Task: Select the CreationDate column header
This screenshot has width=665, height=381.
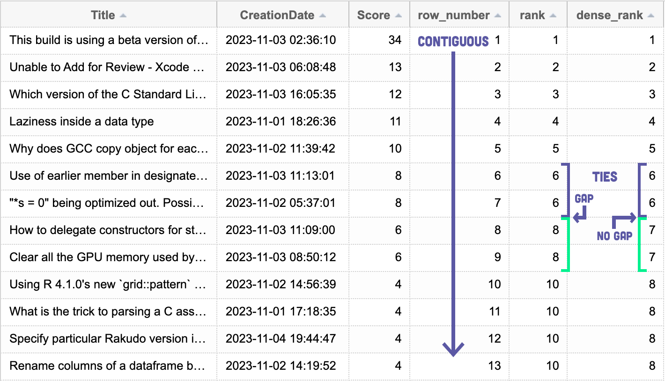Action: [277, 15]
